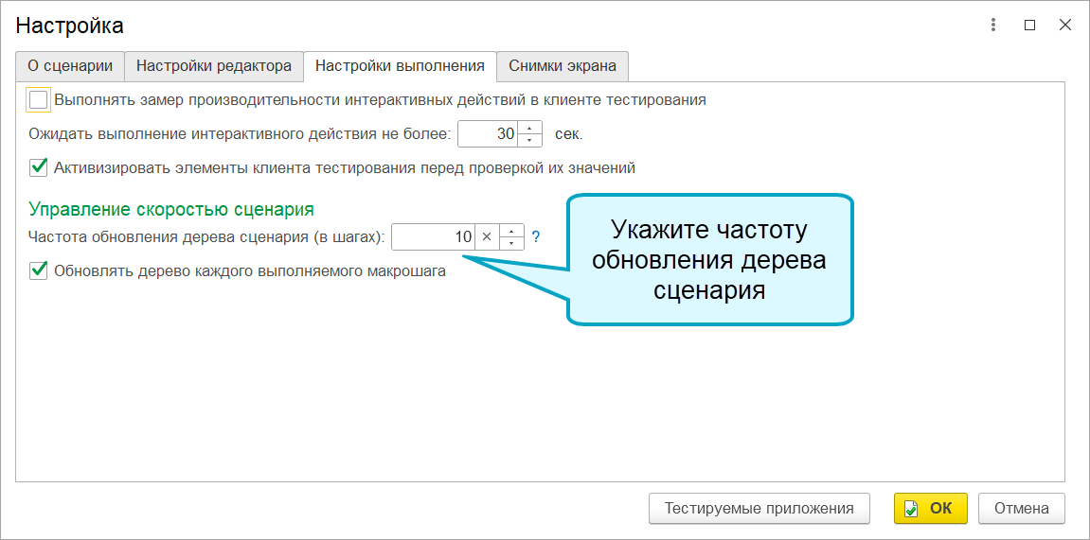The width and height of the screenshot is (1090, 540).
Task: Open help for the tree update frequency
Action: (536, 237)
